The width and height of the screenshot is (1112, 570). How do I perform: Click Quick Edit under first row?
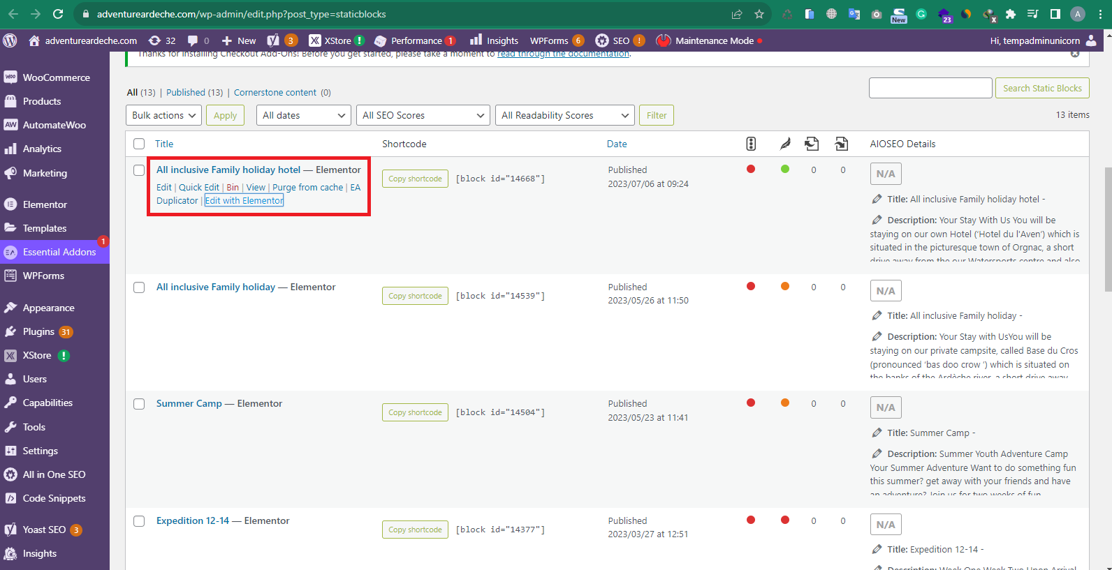tap(199, 187)
